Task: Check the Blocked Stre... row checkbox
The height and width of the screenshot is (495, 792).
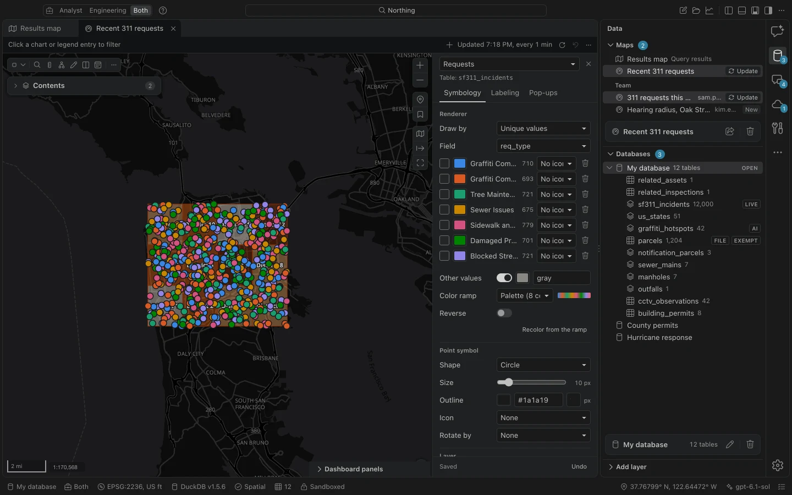Action: tap(444, 256)
